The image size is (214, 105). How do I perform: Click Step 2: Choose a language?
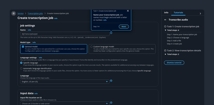[178, 38]
